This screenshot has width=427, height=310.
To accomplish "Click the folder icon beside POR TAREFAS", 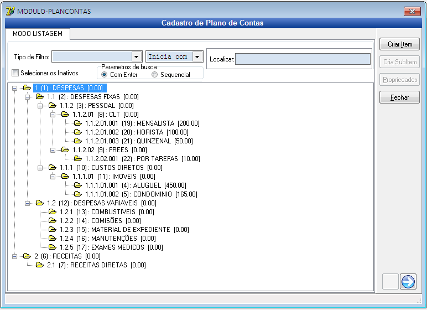I will coord(78,159).
